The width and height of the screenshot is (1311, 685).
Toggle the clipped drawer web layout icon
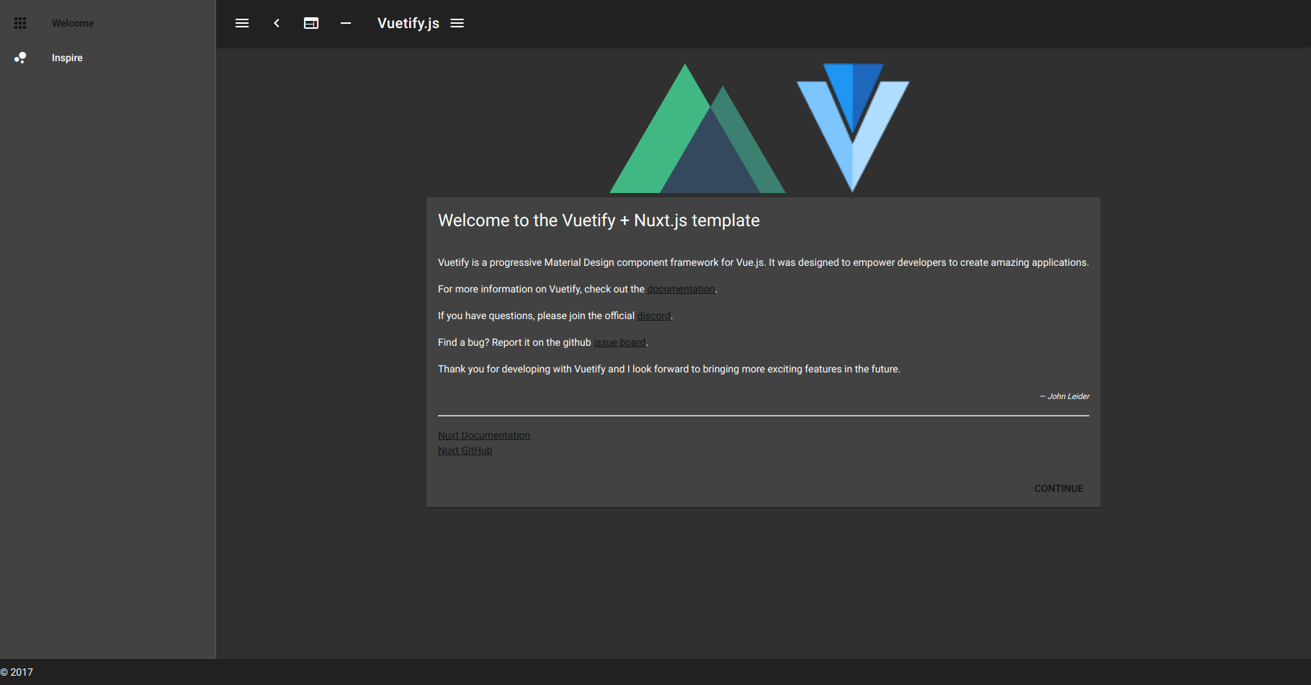point(311,23)
